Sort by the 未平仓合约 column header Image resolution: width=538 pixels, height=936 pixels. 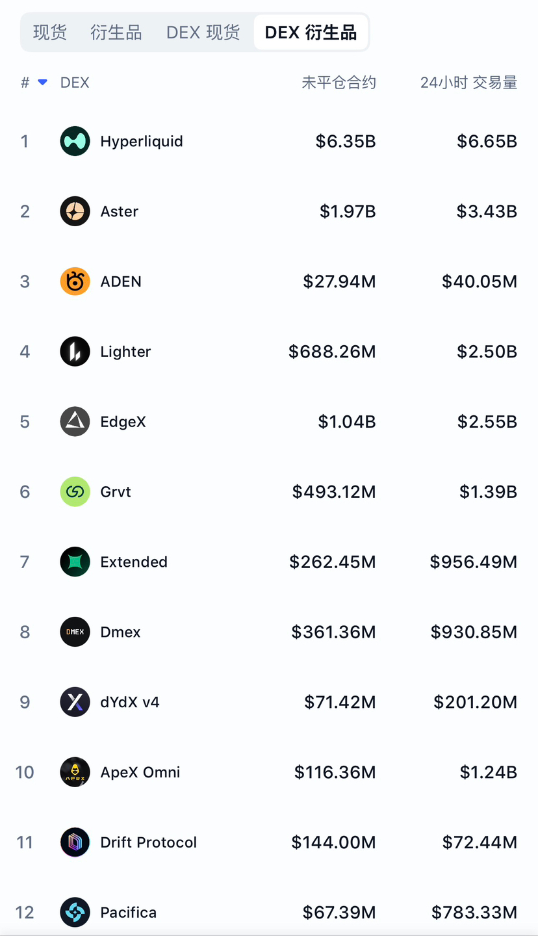click(x=339, y=83)
